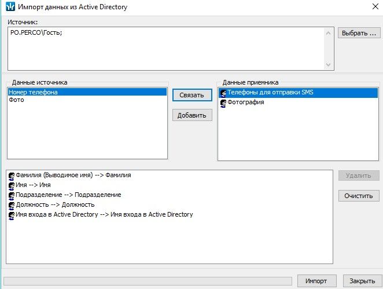Click icon next to Фамилия mapping row
Viewport: 383px width, 289px height.
[12, 175]
